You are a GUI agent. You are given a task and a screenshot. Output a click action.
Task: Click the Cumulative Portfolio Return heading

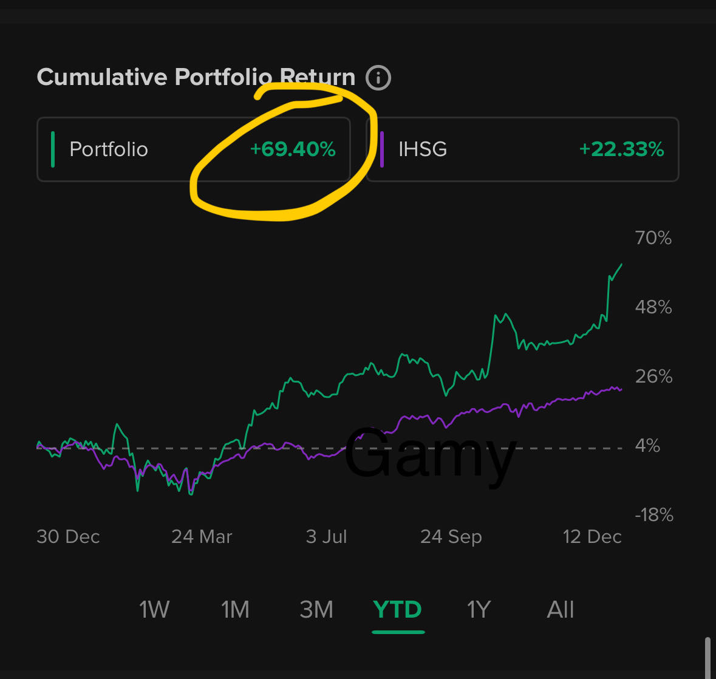[196, 78]
